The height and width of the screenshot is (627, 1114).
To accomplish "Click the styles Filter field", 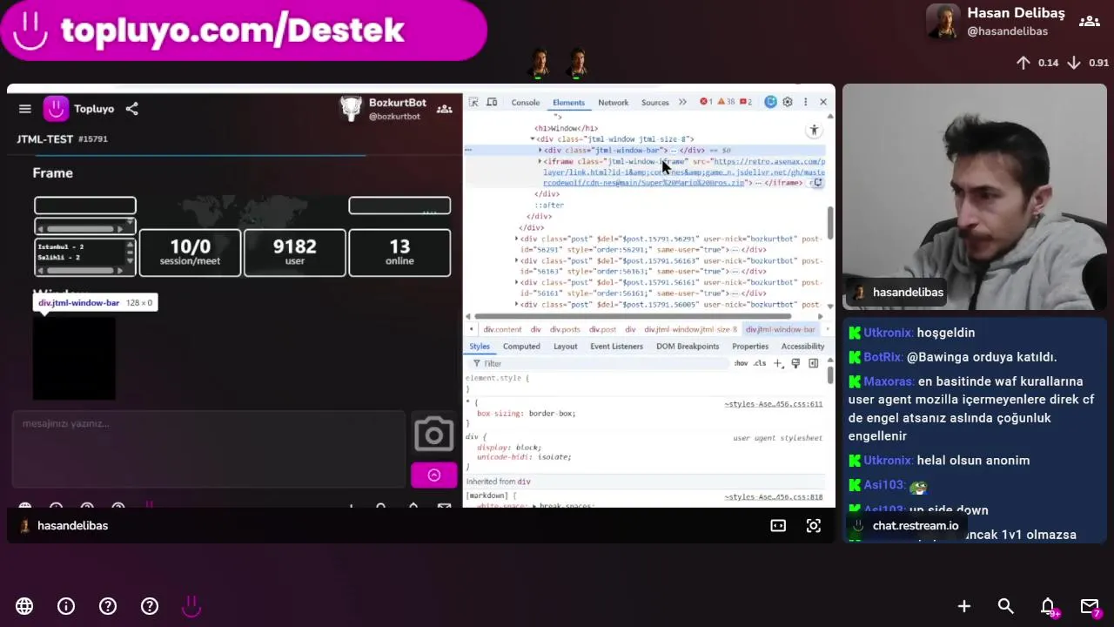I will 601,363.
